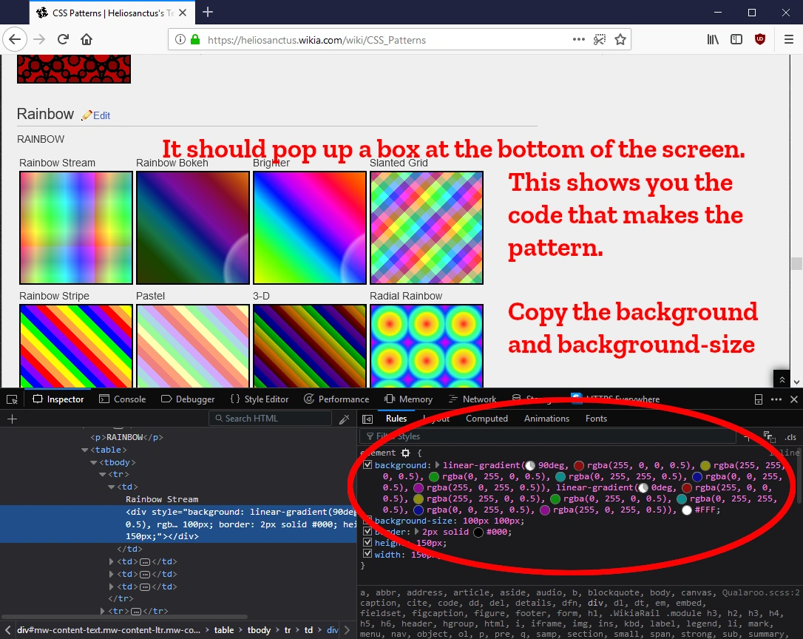The image size is (803, 639).
Task: Close the CSS Patterns tab
Action: [183, 13]
